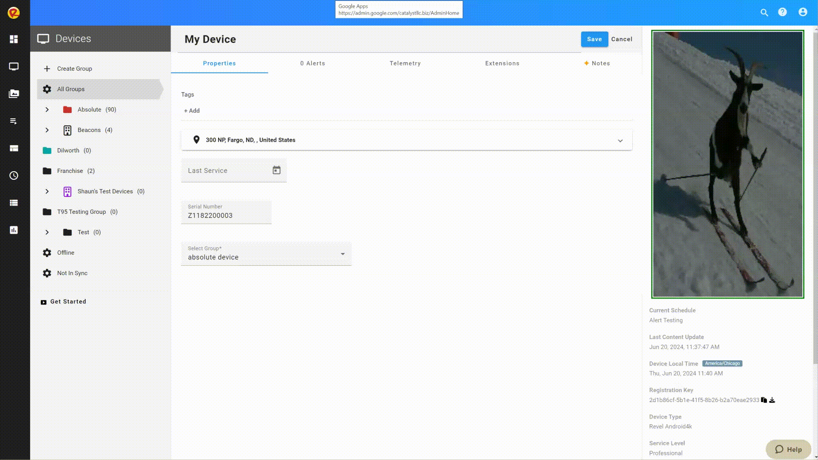Click the Revel logo in the top-left corner
This screenshot has width=818, height=460.
click(x=14, y=13)
